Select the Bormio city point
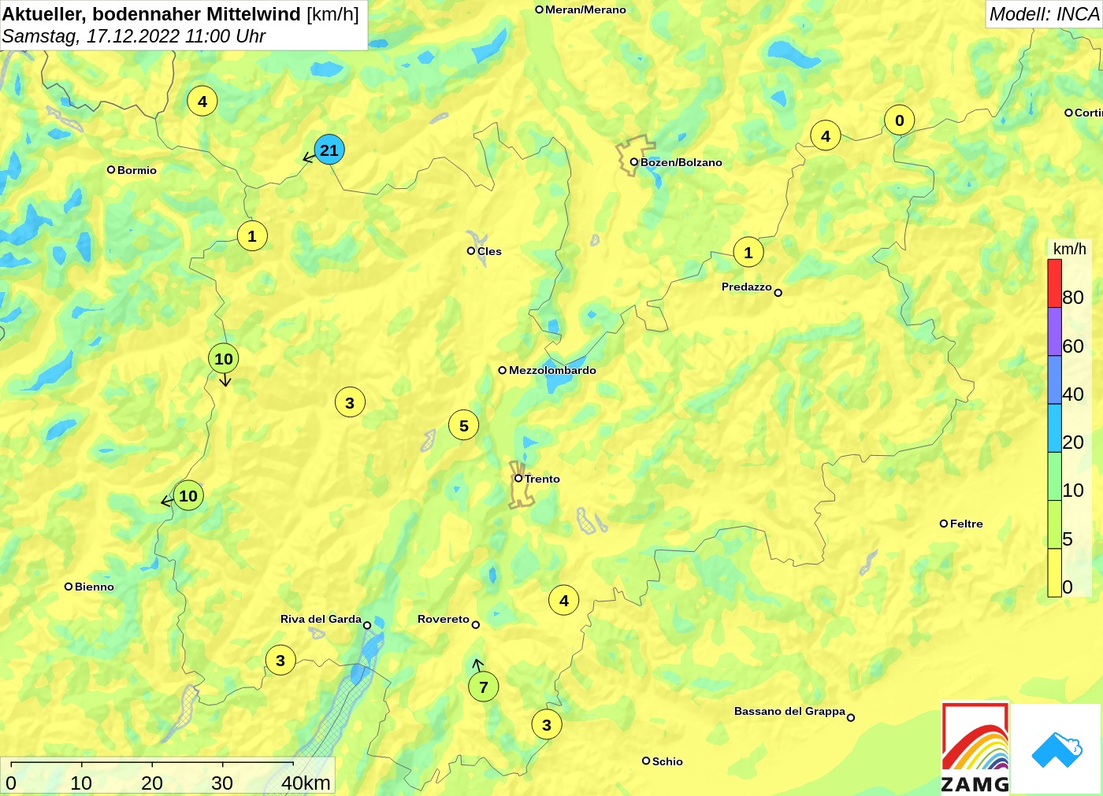Image resolution: width=1103 pixels, height=796 pixels. point(111,170)
